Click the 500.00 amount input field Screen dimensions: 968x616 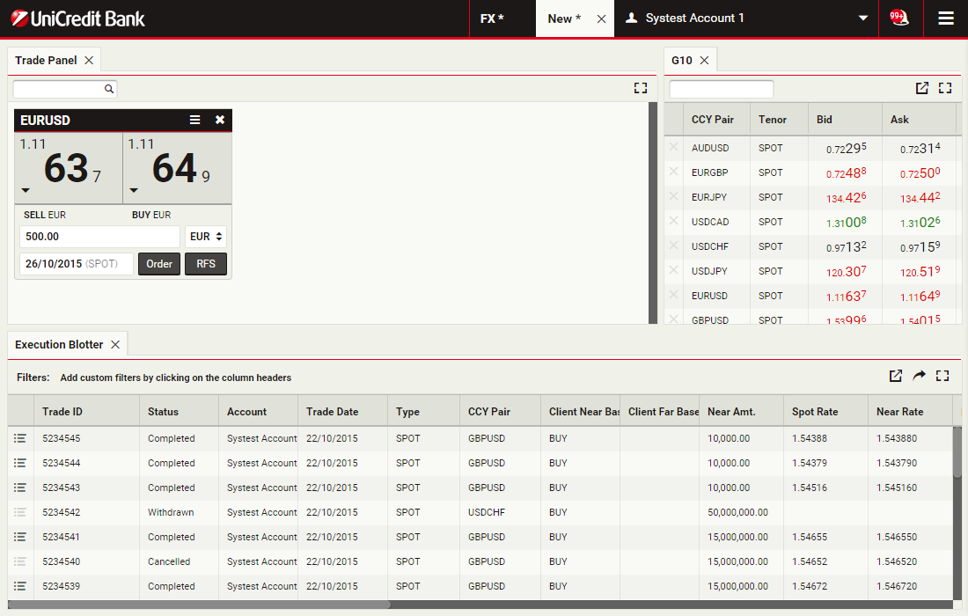(x=99, y=237)
